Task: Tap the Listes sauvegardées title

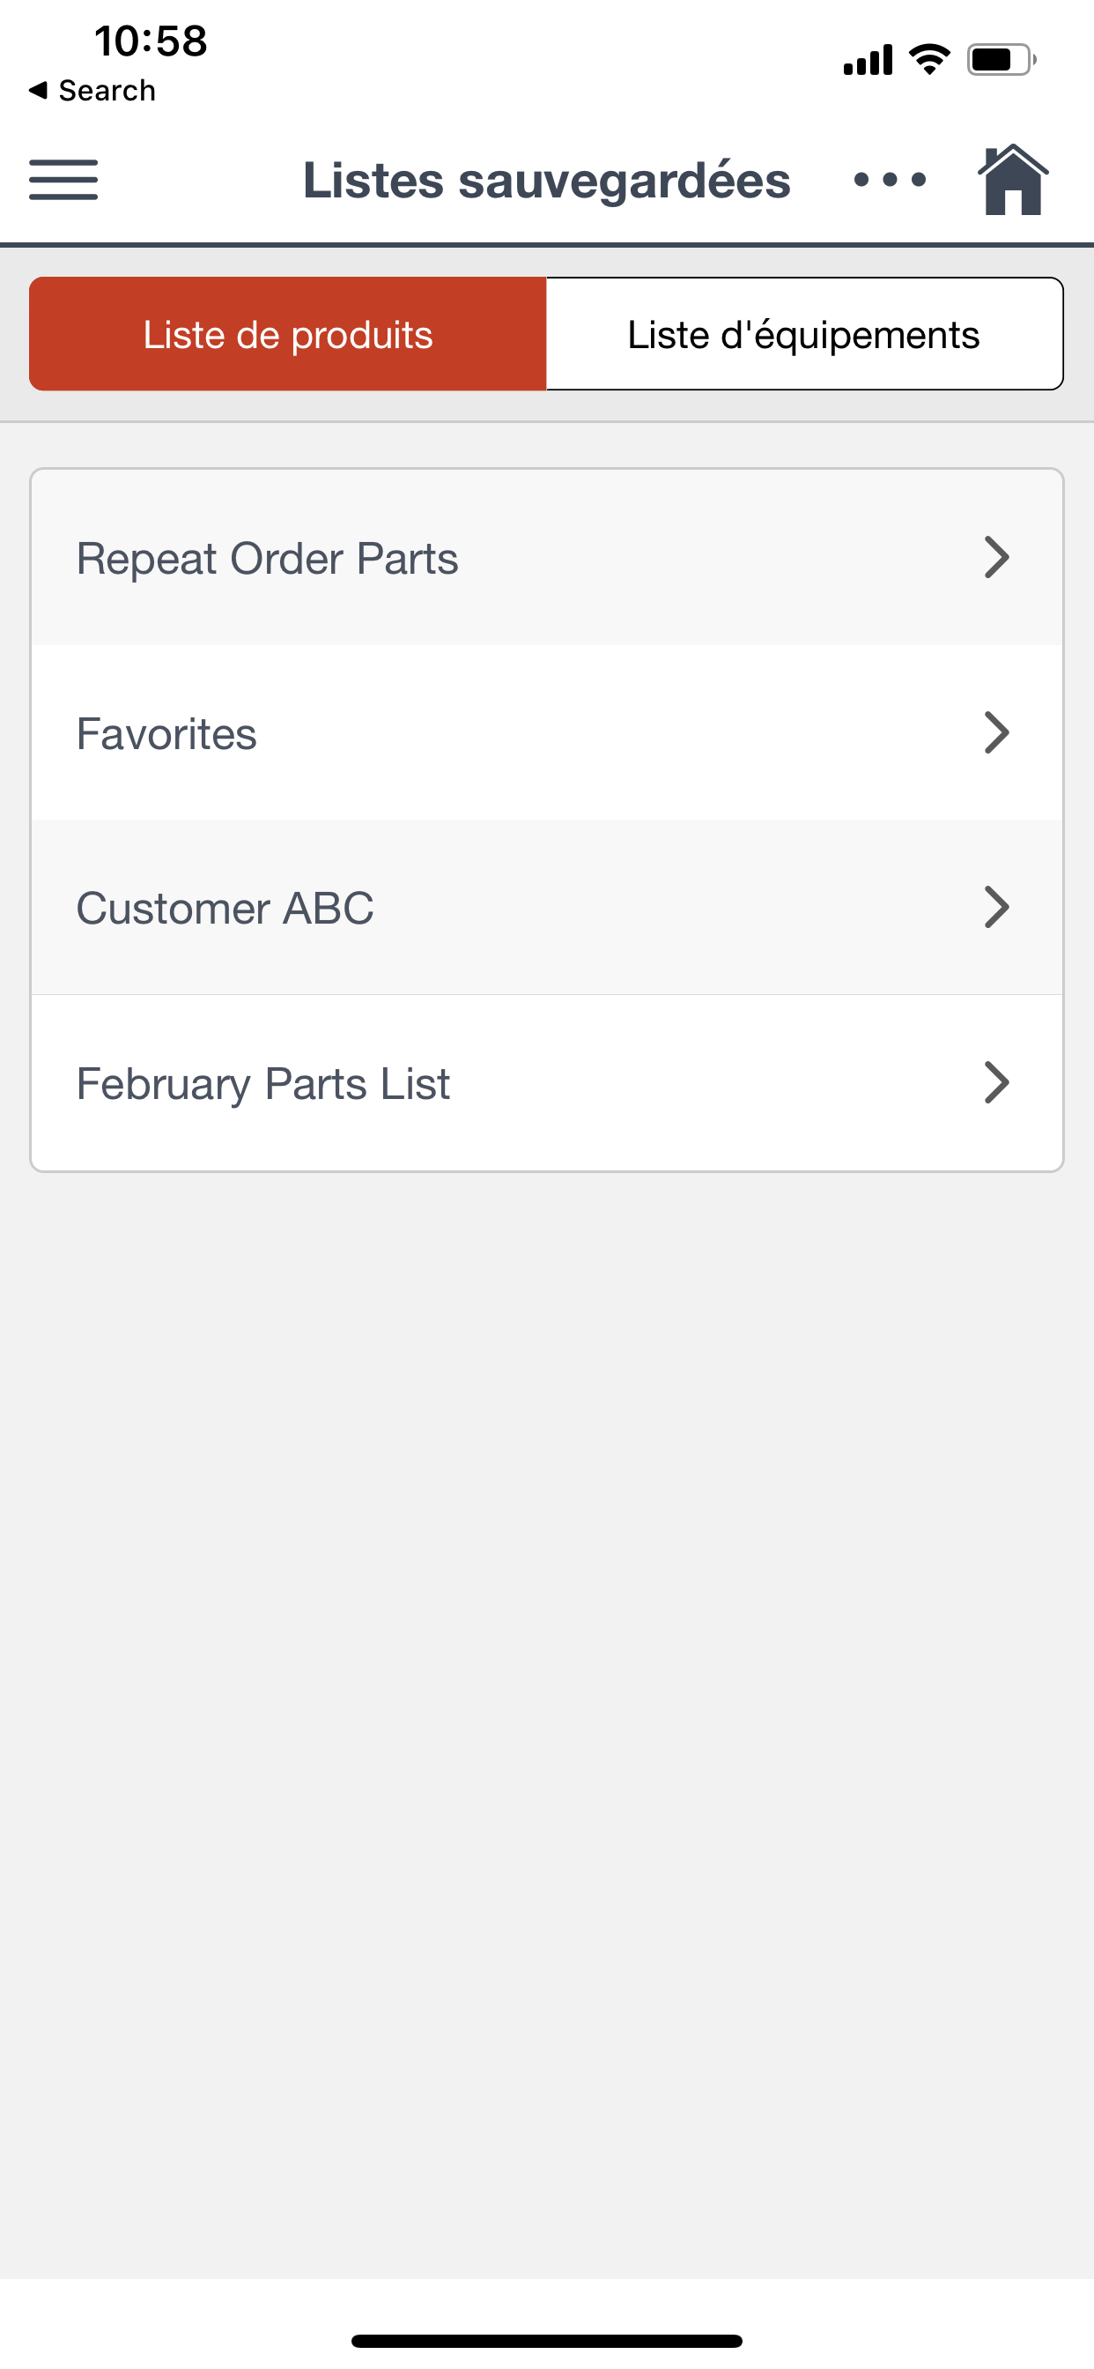Action: 547,181
